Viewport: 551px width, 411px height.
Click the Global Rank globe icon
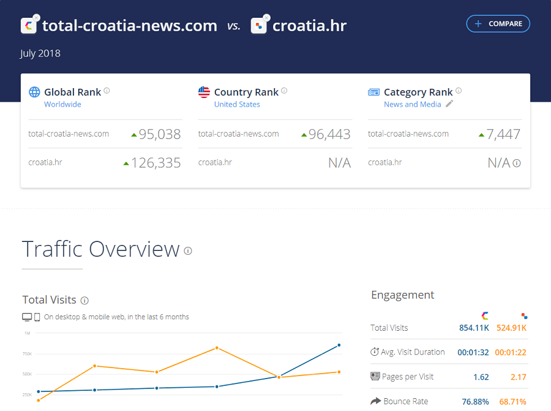point(34,92)
